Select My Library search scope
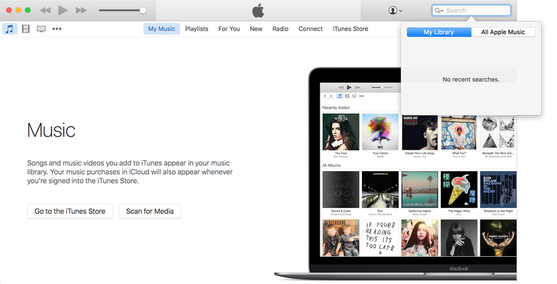The width and height of the screenshot is (557, 284). (x=439, y=32)
